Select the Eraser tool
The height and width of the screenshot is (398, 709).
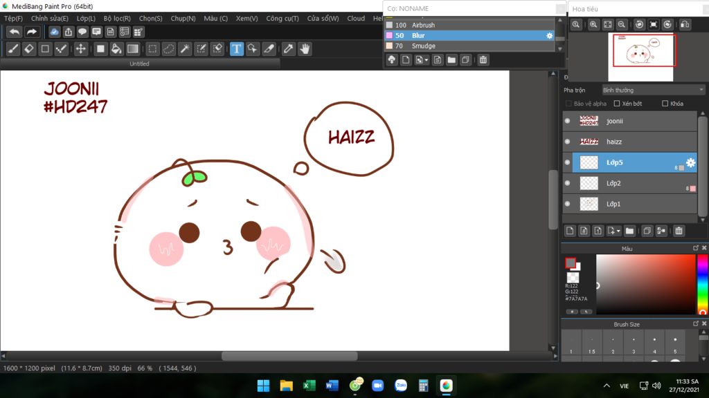point(29,49)
